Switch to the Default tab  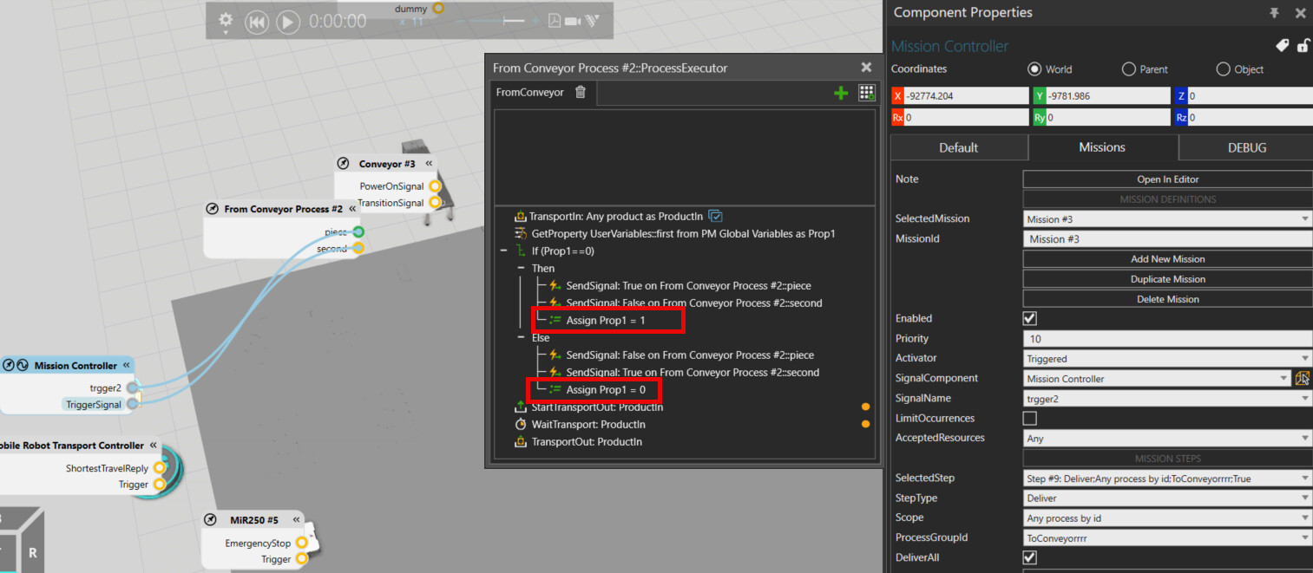[x=959, y=147]
